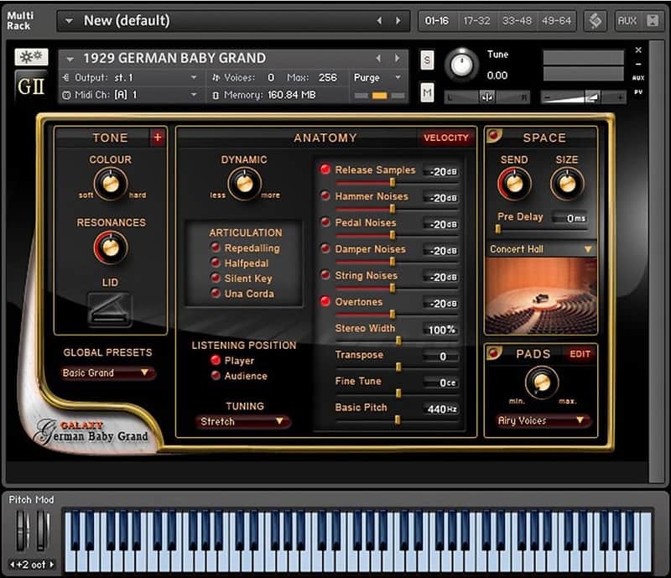This screenshot has width=671, height=578.
Task: Open Global Presets Basic Grand dropdown
Action: coord(108,373)
